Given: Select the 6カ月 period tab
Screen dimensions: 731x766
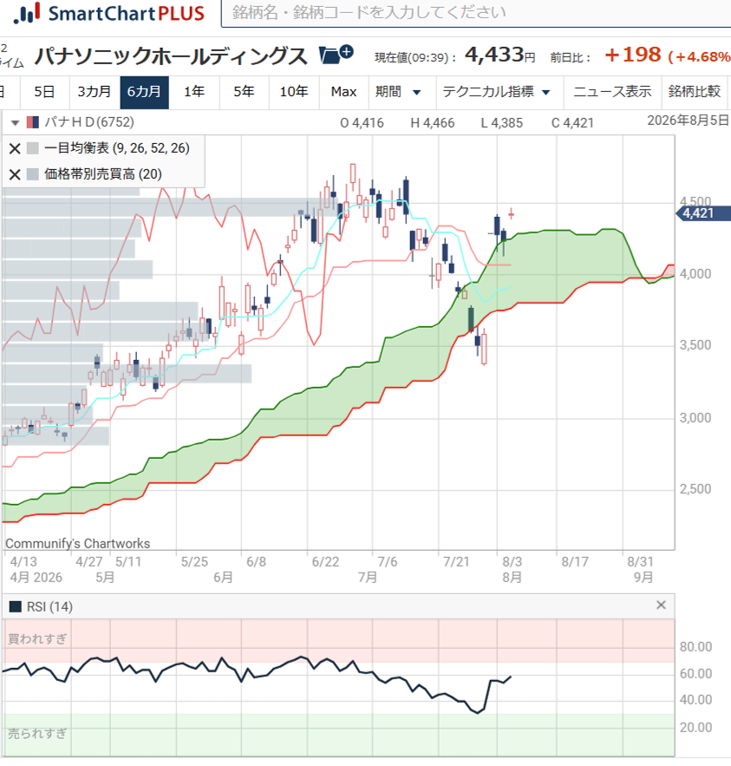Looking at the screenshot, I should [x=145, y=92].
